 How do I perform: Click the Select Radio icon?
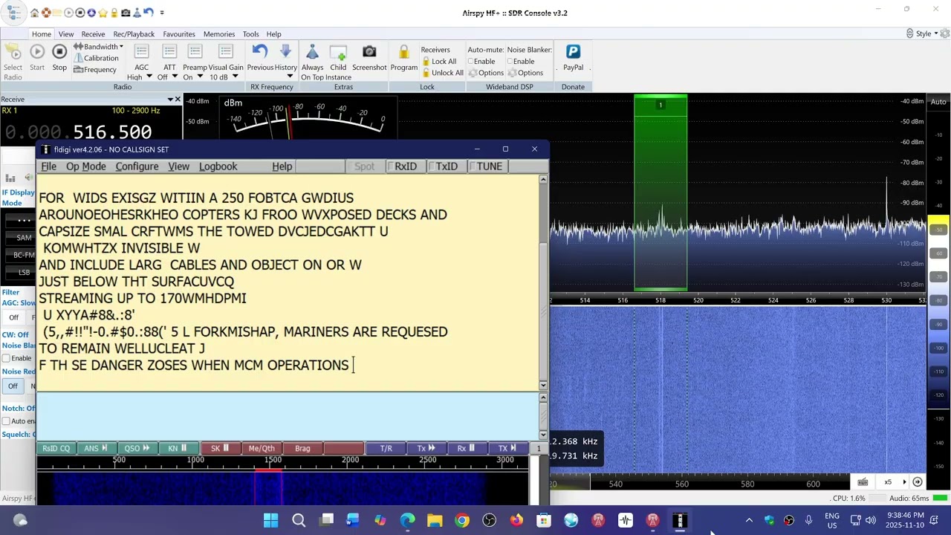coord(13,51)
